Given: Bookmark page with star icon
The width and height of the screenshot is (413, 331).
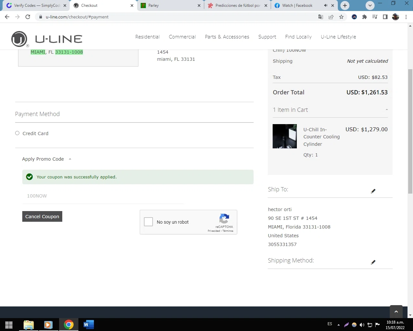Looking at the screenshot, I should pos(341,17).
